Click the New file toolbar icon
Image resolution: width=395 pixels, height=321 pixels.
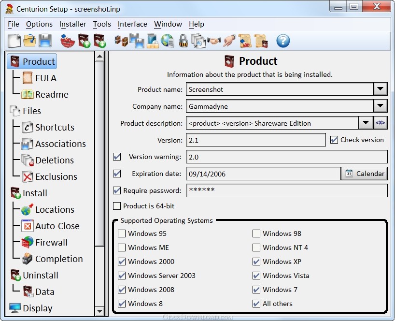(14, 41)
